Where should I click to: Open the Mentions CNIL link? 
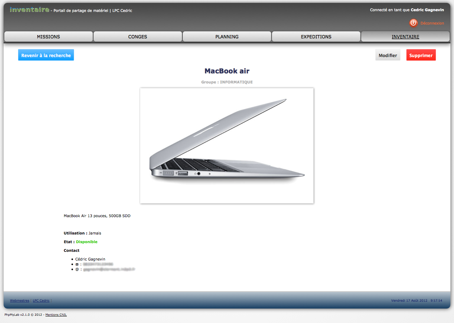tap(56, 315)
